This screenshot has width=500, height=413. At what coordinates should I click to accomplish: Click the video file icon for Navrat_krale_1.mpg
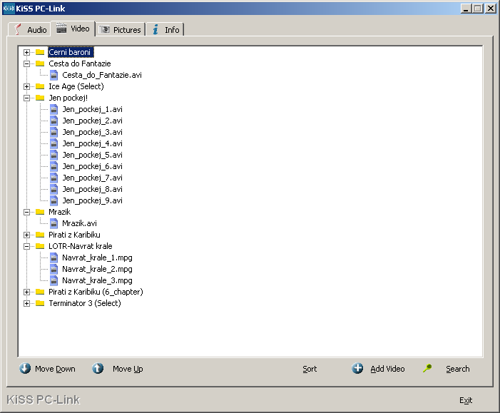coord(54,258)
